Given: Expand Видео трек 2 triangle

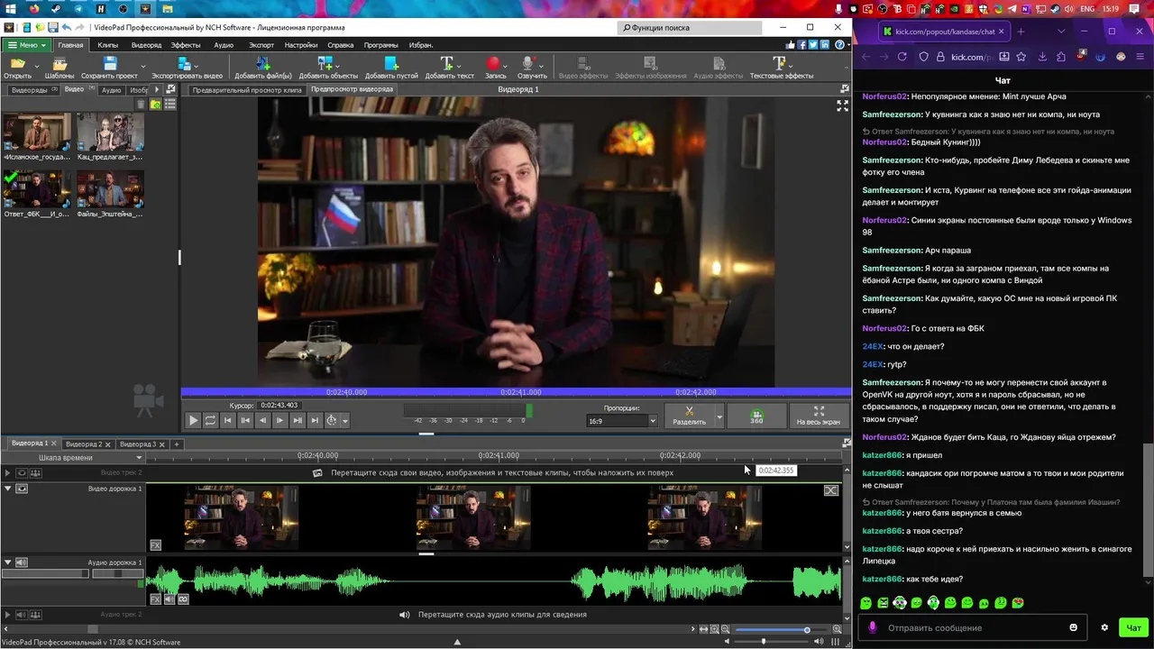Looking at the screenshot, I should click(x=7, y=472).
